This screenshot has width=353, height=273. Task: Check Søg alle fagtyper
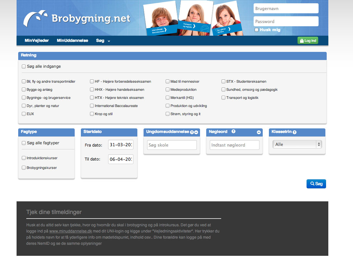(x=24, y=143)
